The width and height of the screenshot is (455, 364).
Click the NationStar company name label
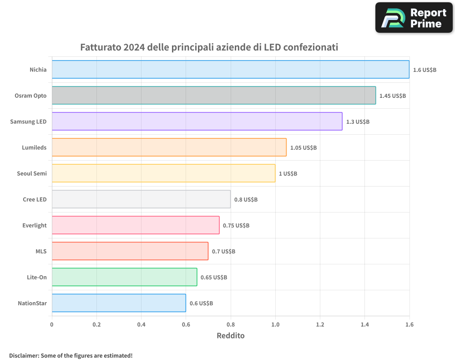(x=32, y=303)
